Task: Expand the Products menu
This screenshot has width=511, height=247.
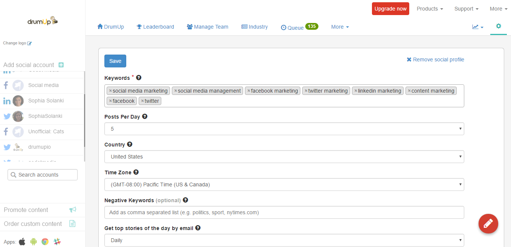Action: click(430, 9)
